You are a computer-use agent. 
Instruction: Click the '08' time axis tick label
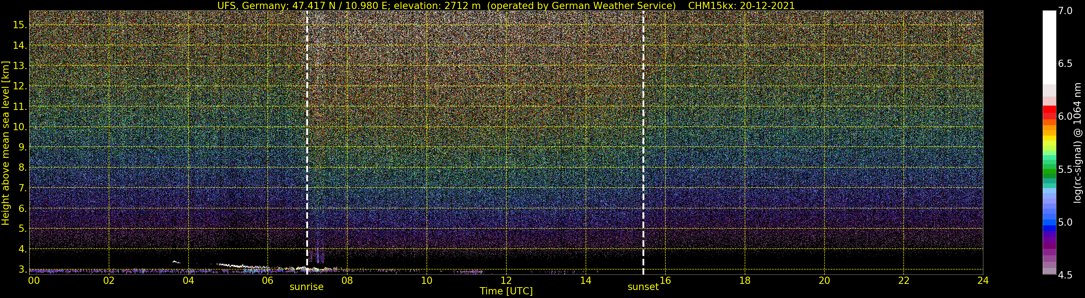click(x=347, y=281)
